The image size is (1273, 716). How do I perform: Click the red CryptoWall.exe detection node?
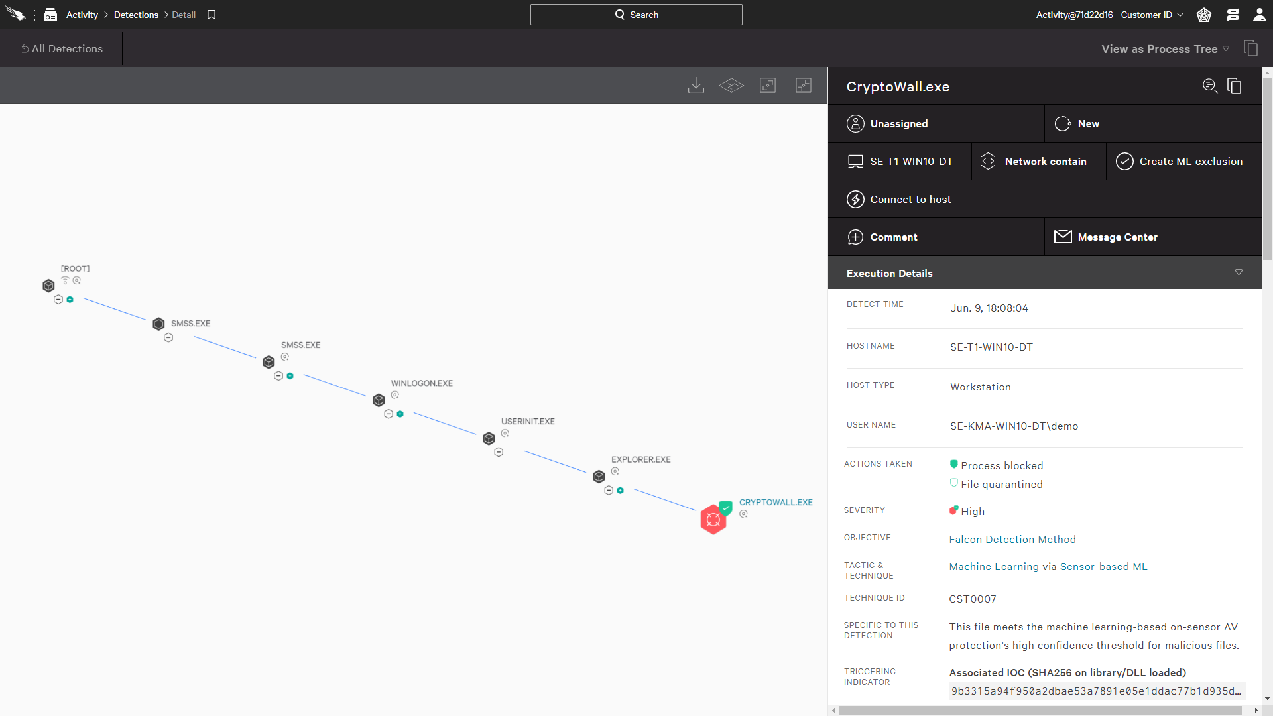(713, 520)
